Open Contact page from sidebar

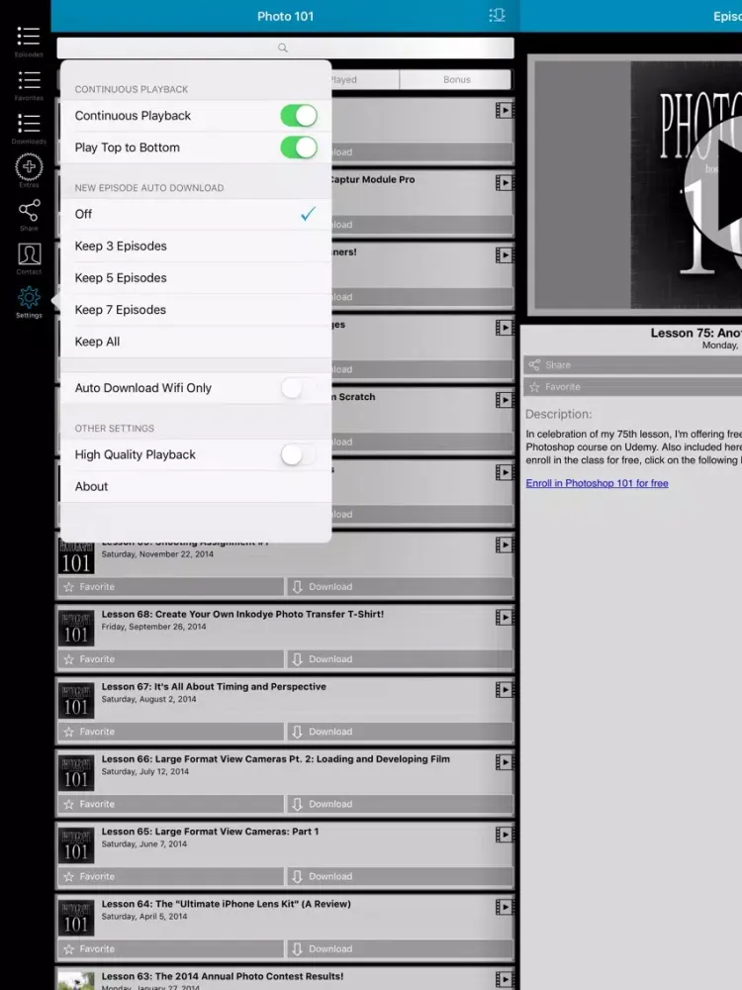tap(29, 255)
